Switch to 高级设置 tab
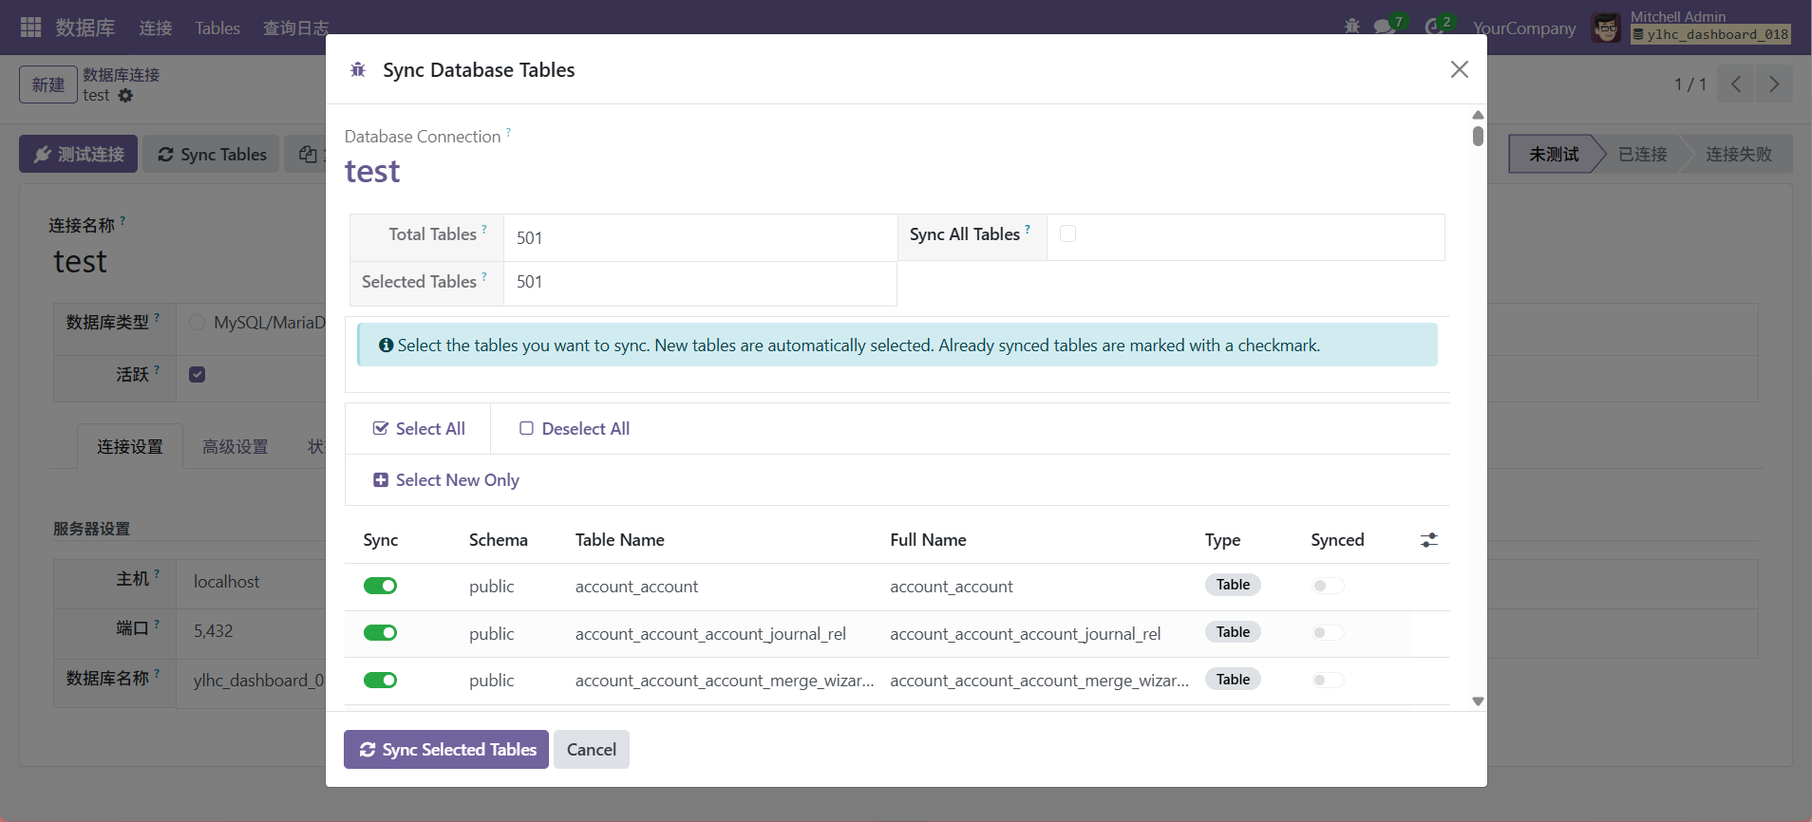Screen dimensions: 1812x822 (x=236, y=446)
